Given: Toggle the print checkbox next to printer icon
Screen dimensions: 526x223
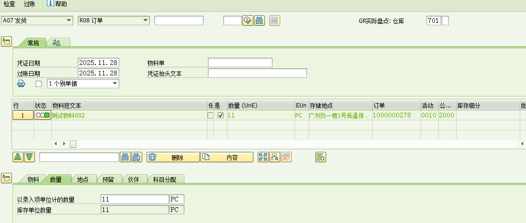Looking at the screenshot, I should pyautogui.click(x=39, y=84).
